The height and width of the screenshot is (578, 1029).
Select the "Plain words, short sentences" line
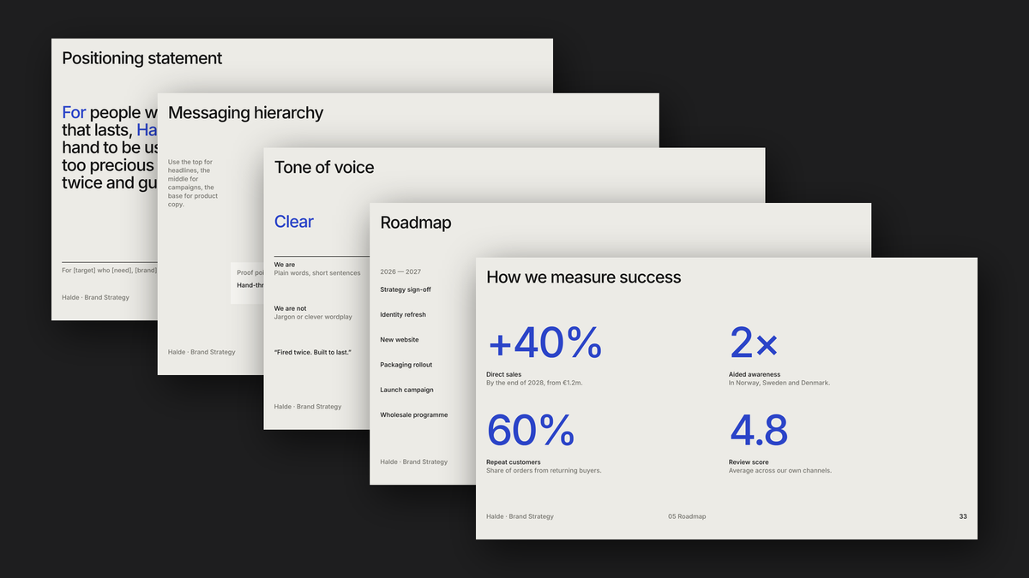click(317, 273)
